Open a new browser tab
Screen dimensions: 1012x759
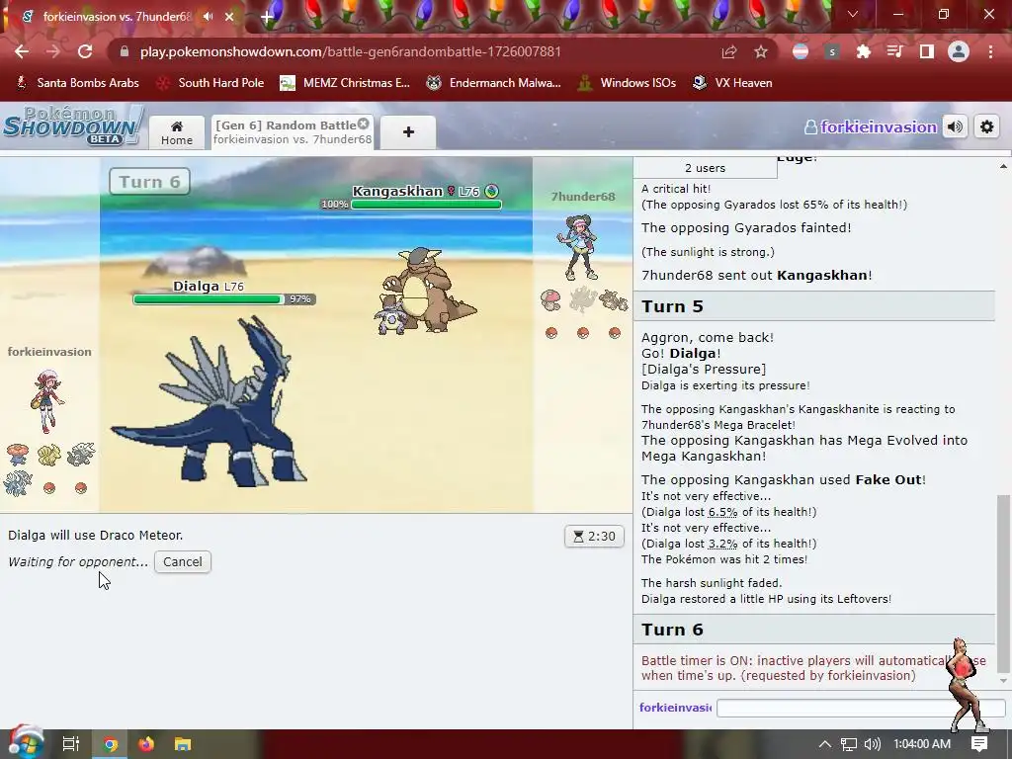[267, 17]
